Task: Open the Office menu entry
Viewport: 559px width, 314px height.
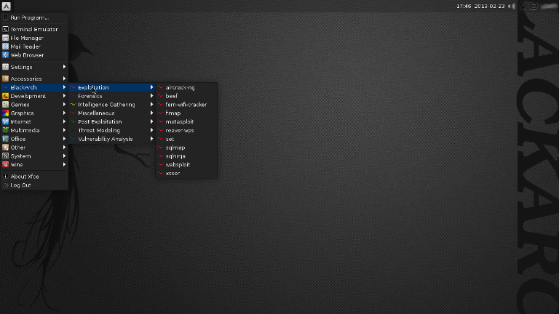Action: [34, 139]
